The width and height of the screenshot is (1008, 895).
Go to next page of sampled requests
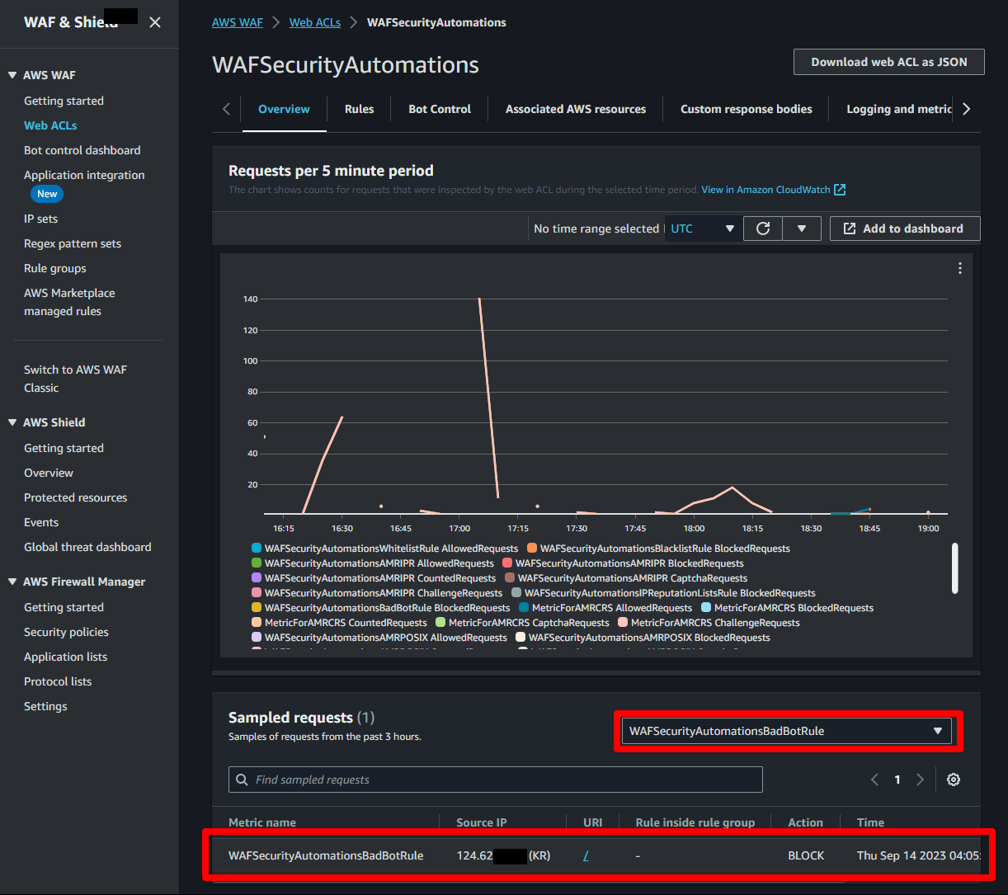[921, 780]
